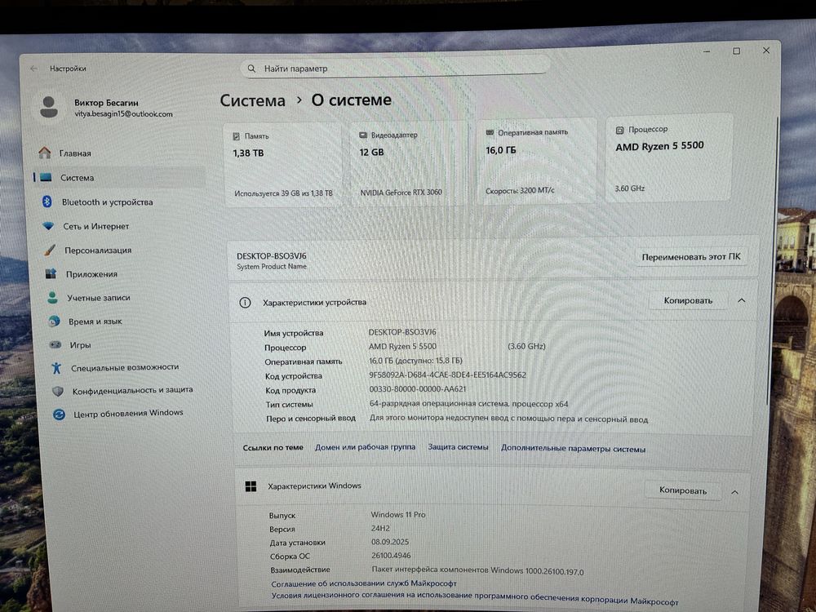Click the Память storage card icon
Screen dimensions: 816x612
pos(237,136)
